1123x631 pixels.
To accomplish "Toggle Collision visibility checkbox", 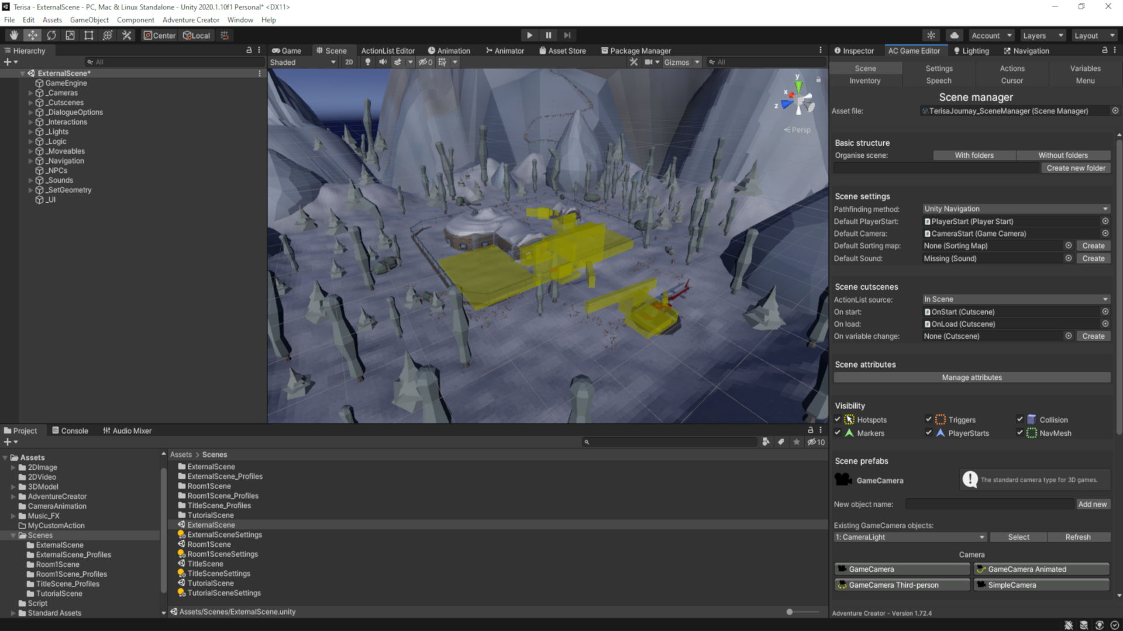I will [x=1020, y=419].
